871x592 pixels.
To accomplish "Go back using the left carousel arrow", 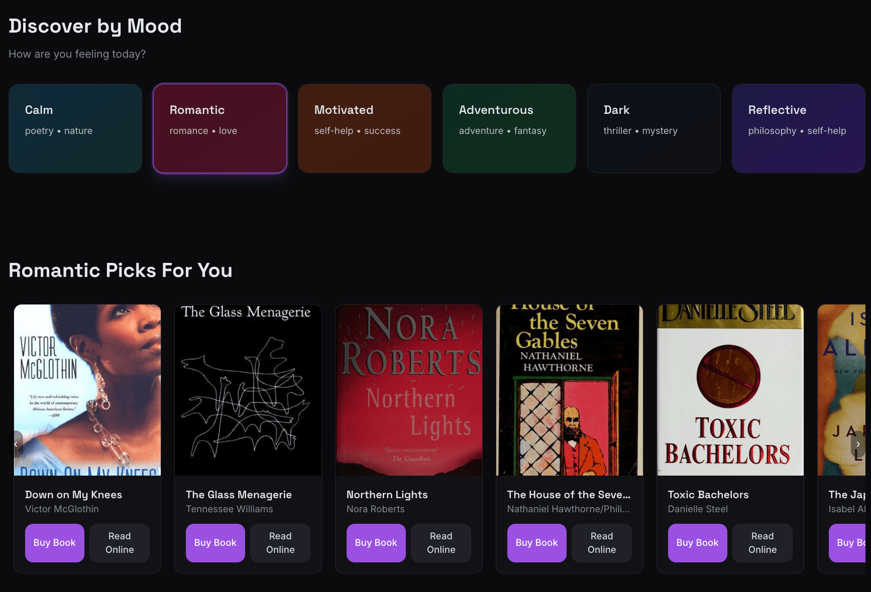I will click(x=16, y=444).
